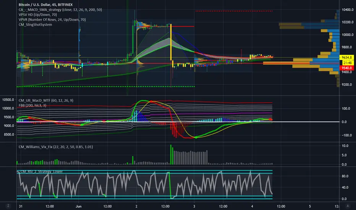Click the 9400.0 price axis label
Image resolution: width=356 pixels, height=210 pixels.
pyautogui.click(x=347, y=72)
